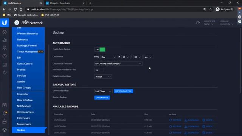Open the Settings gear icon in sidebar
Image resolution: width=242 pixels, height=136 pixels.
(x=5, y=130)
